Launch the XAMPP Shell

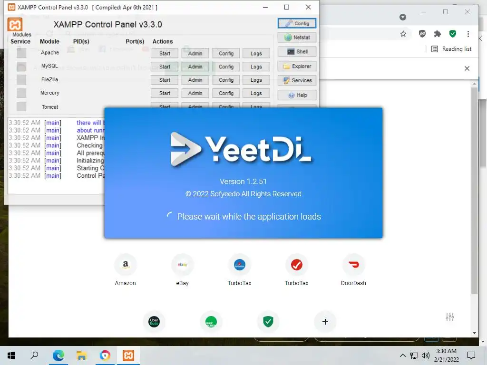point(297,51)
